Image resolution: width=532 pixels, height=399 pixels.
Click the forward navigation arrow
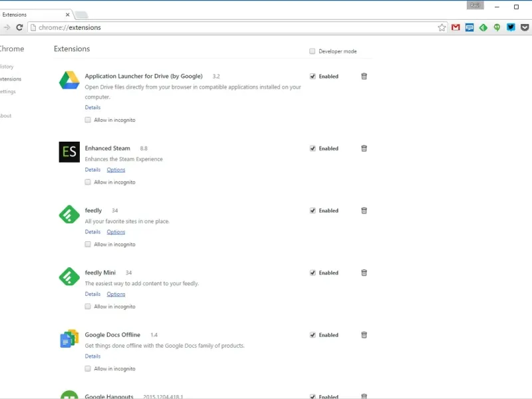(x=7, y=27)
